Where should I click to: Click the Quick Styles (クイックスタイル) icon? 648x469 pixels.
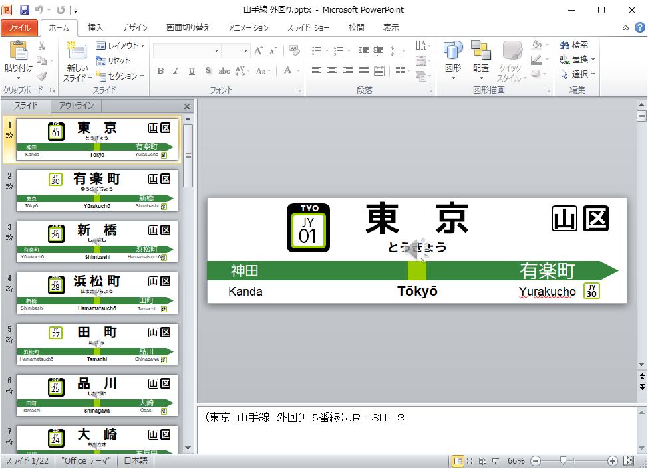coord(512,50)
